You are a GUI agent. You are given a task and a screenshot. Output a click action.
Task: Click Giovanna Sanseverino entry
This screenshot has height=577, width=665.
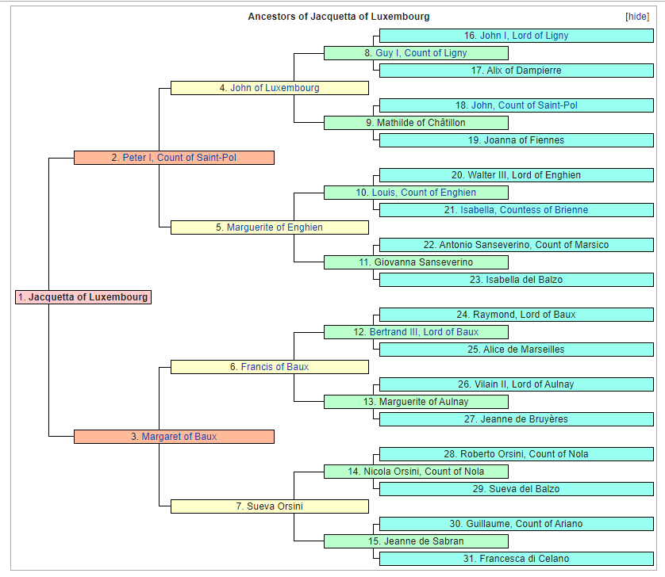click(x=416, y=262)
